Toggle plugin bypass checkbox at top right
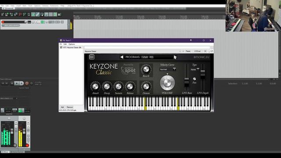281x158 pixels. [212, 51]
